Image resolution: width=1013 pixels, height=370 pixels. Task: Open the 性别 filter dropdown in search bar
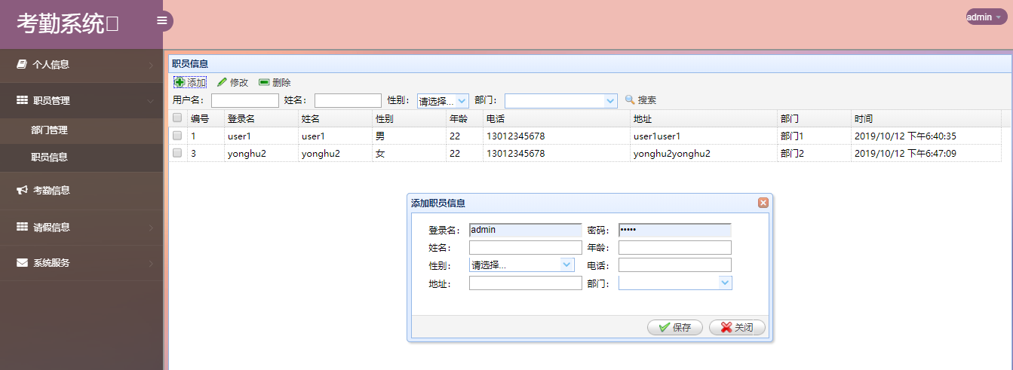[x=462, y=100]
